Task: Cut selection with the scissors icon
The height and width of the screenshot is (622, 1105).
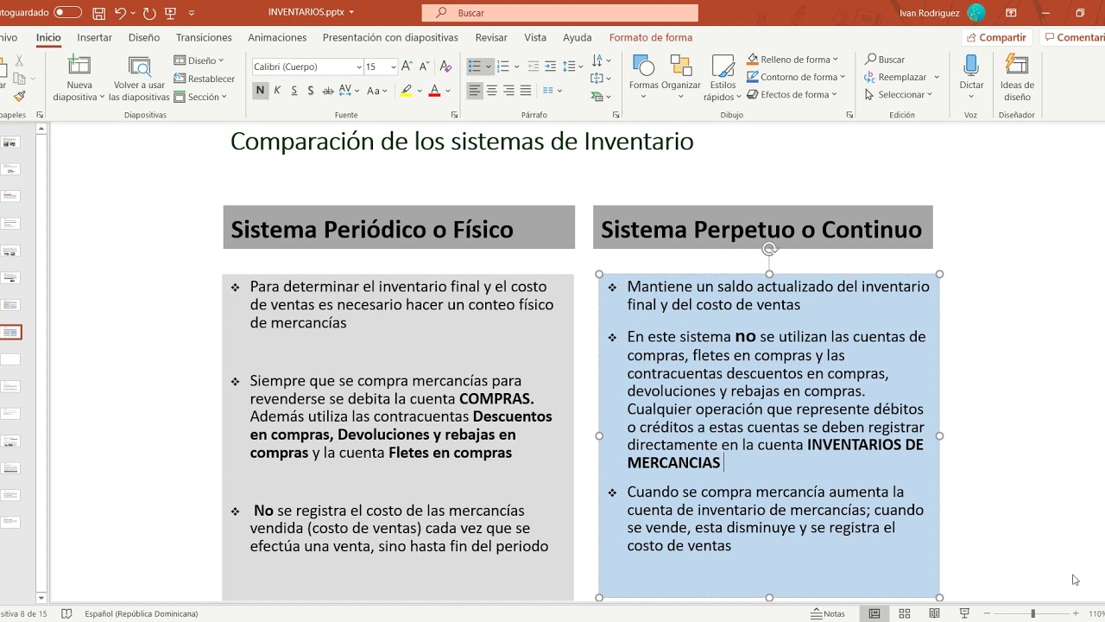Action: (19, 61)
